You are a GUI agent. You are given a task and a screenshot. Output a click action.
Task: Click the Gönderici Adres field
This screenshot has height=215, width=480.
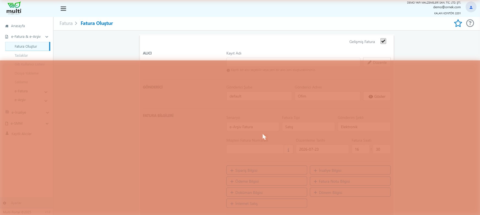coord(327,96)
